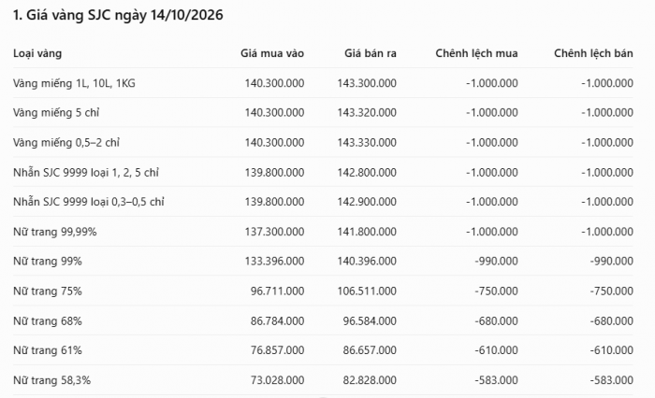Click sell difference in 'Nữ trang 68%' row
Image resolution: width=655 pixels, height=398 pixels.
click(612, 321)
